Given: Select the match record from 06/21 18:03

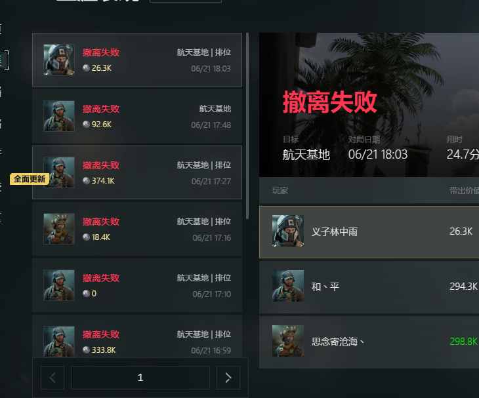Looking at the screenshot, I should [x=137, y=60].
